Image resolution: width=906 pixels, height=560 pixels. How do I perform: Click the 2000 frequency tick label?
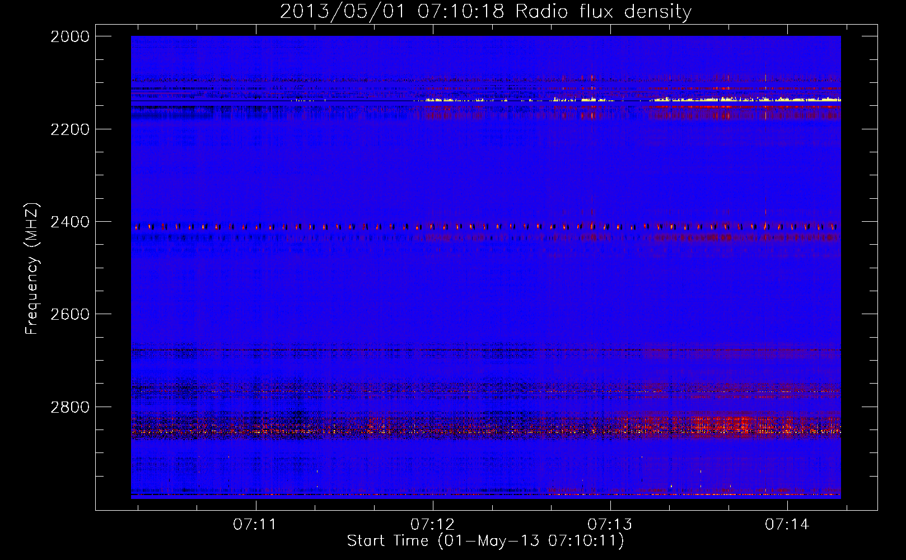(70, 36)
